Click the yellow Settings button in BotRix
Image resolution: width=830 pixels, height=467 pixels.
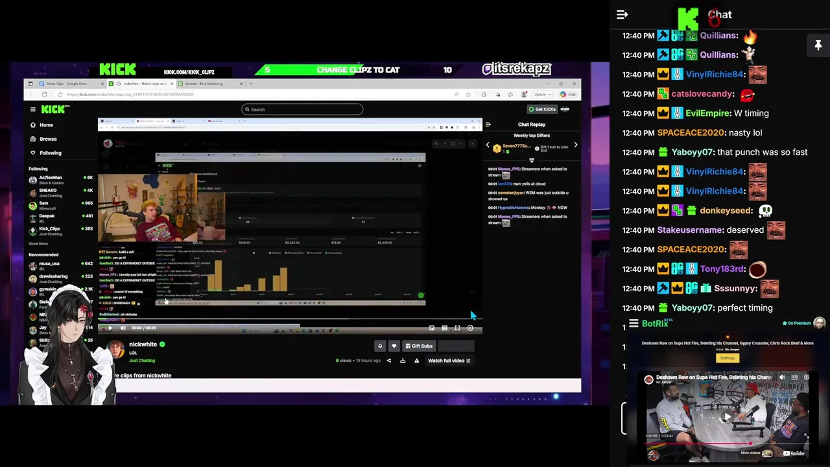[728, 358]
